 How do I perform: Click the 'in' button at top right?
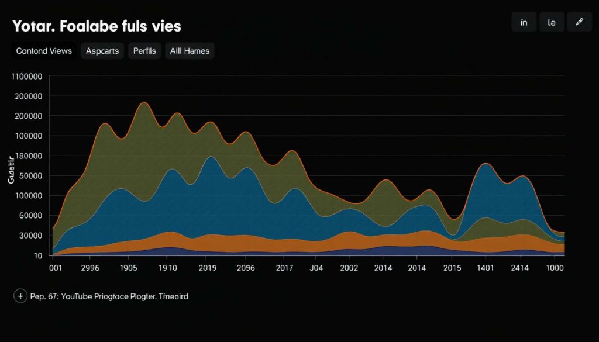[x=524, y=22]
